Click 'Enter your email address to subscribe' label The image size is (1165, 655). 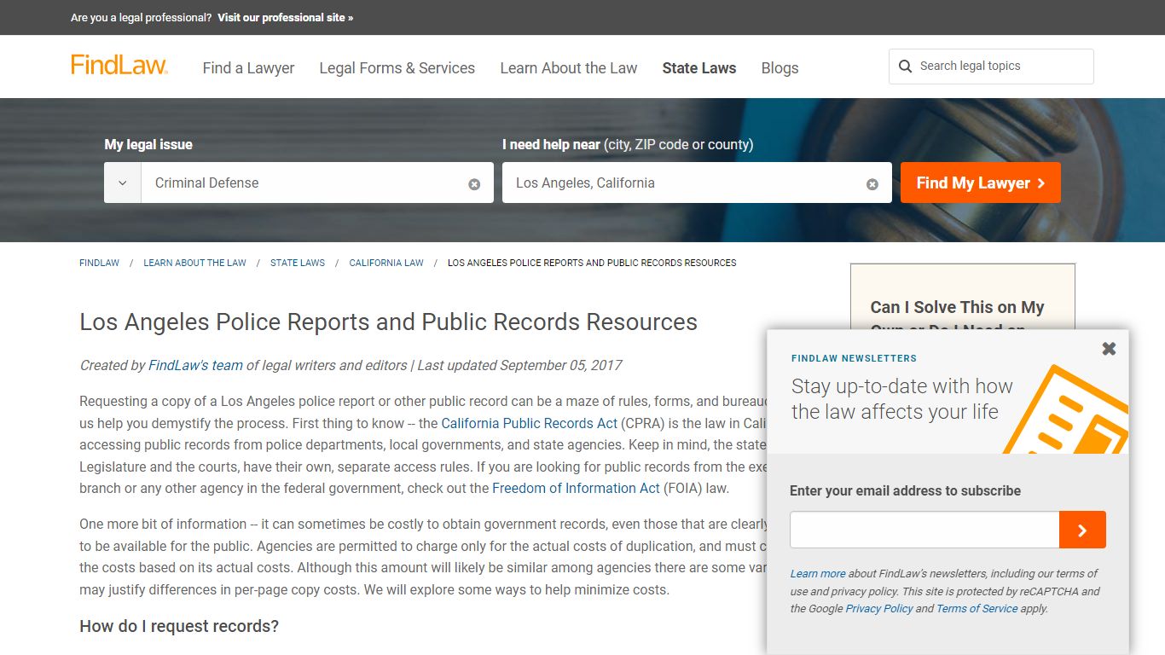click(905, 490)
